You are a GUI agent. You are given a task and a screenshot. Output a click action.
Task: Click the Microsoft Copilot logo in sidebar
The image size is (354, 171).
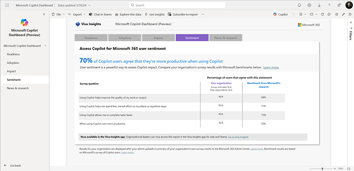point(24,23)
